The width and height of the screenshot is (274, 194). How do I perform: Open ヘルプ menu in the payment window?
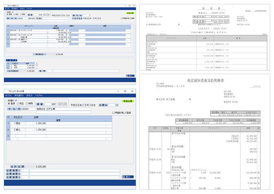pos(39,95)
